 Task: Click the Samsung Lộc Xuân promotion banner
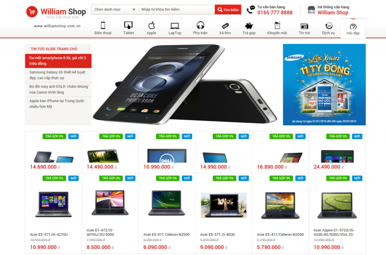(324, 85)
